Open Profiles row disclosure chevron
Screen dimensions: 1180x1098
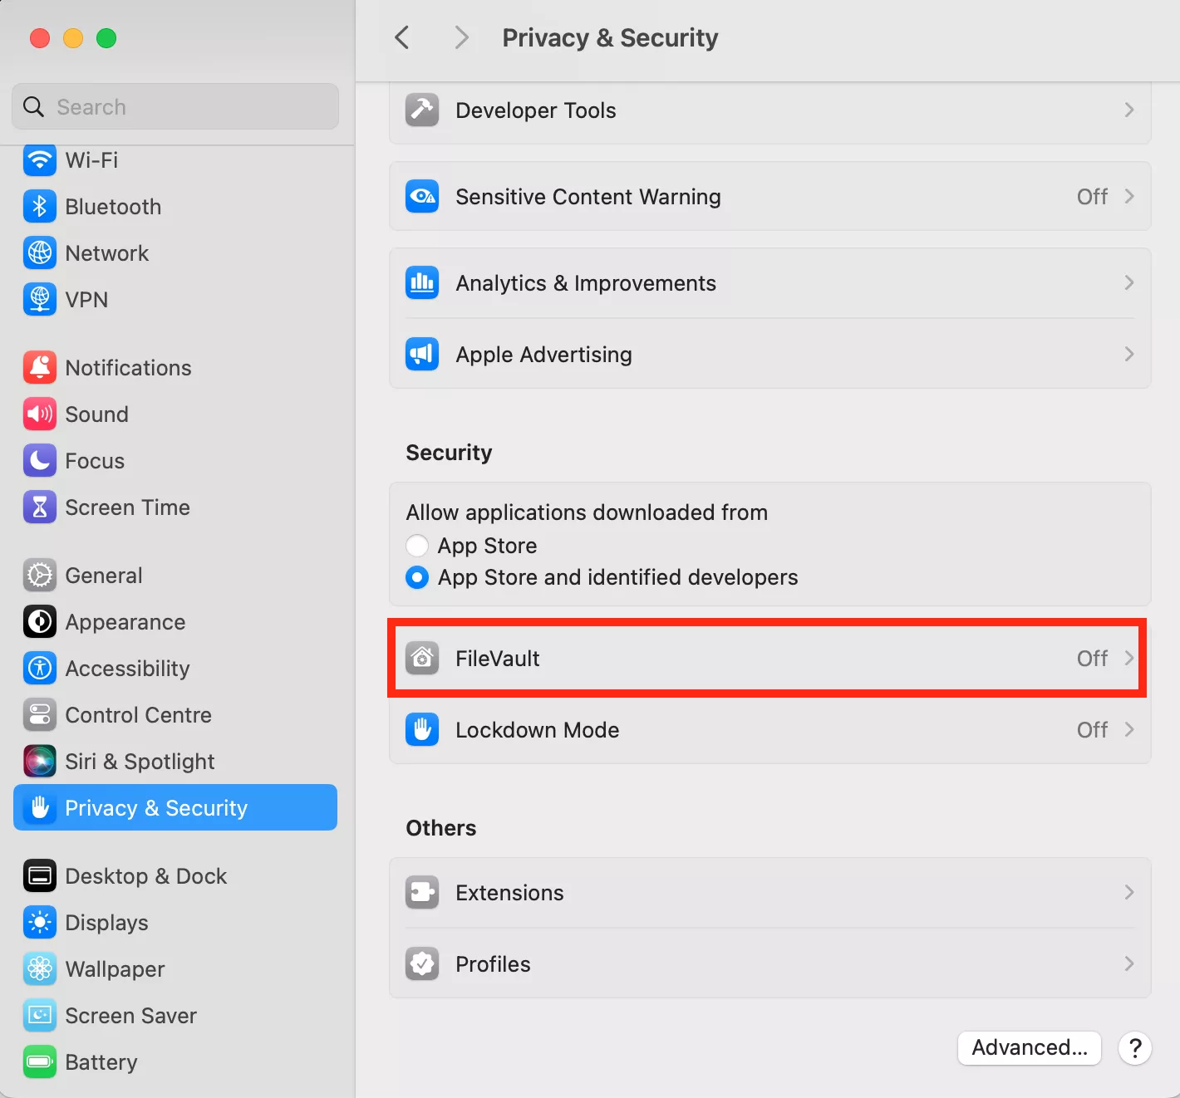point(1128,964)
